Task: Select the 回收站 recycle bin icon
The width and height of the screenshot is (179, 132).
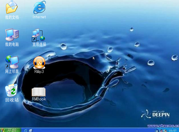Action: coord(11,90)
